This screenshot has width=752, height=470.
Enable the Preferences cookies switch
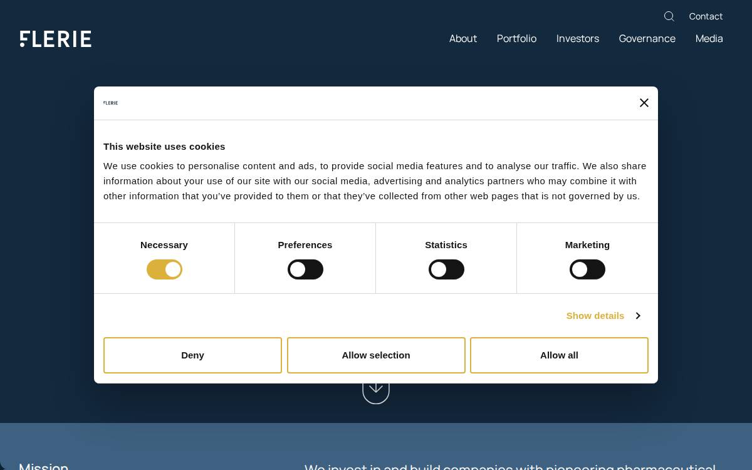pyautogui.click(x=305, y=269)
